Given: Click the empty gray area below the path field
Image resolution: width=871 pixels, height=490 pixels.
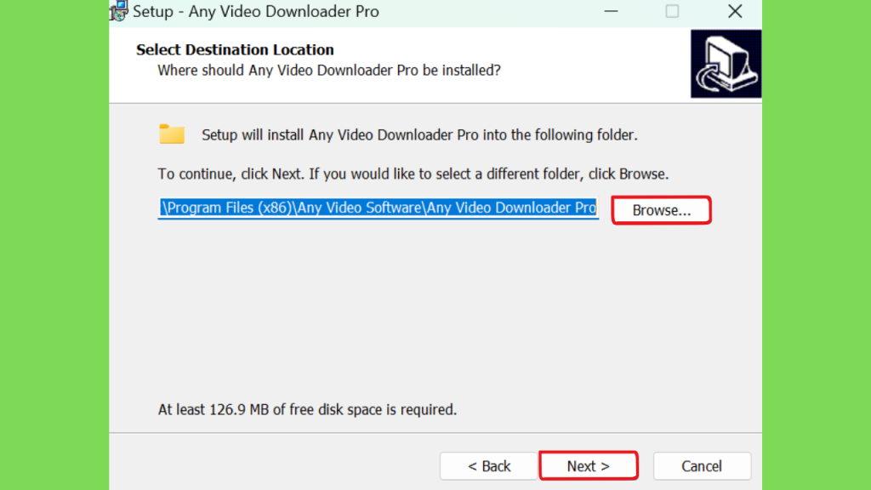Looking at the screenshot, I should coord(435,311).
